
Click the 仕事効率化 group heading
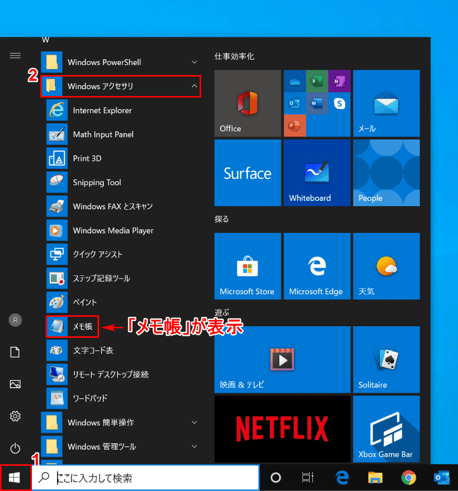[234, 56]
